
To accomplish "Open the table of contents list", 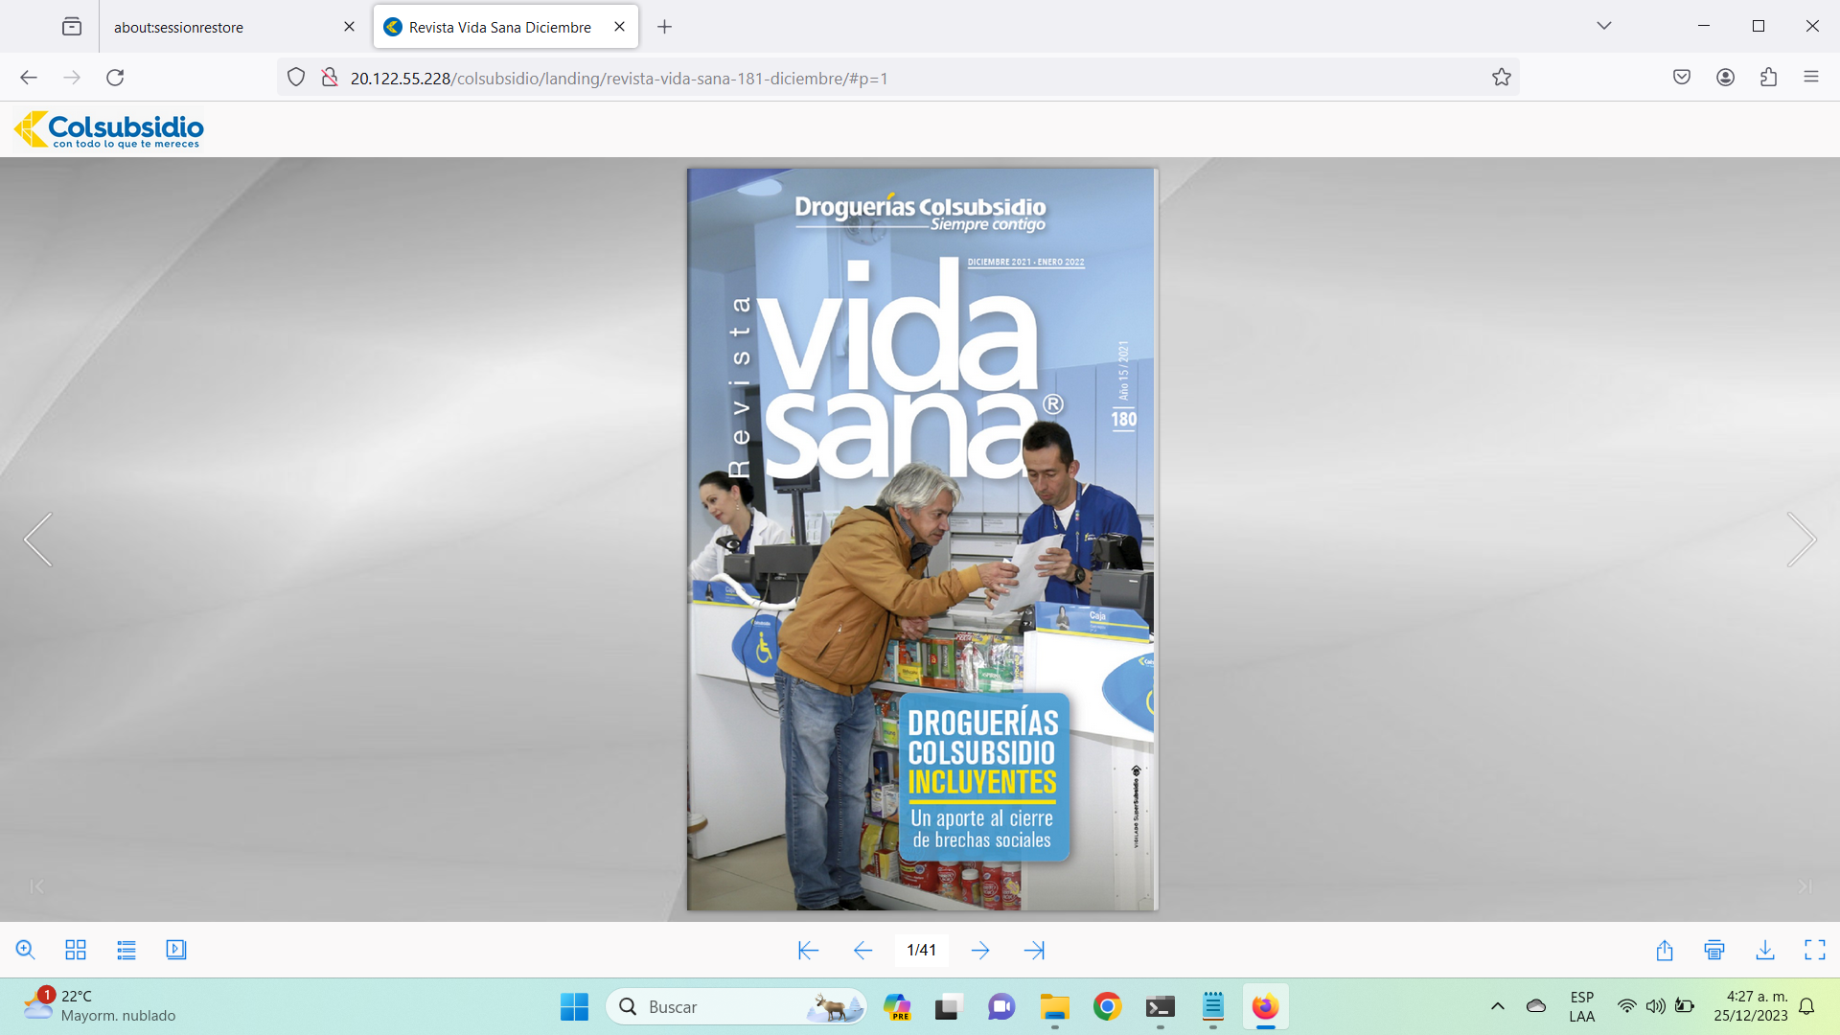I will [126, 950].
